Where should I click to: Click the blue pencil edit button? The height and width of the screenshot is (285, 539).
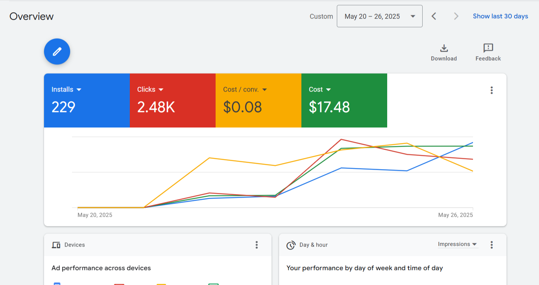57,51
